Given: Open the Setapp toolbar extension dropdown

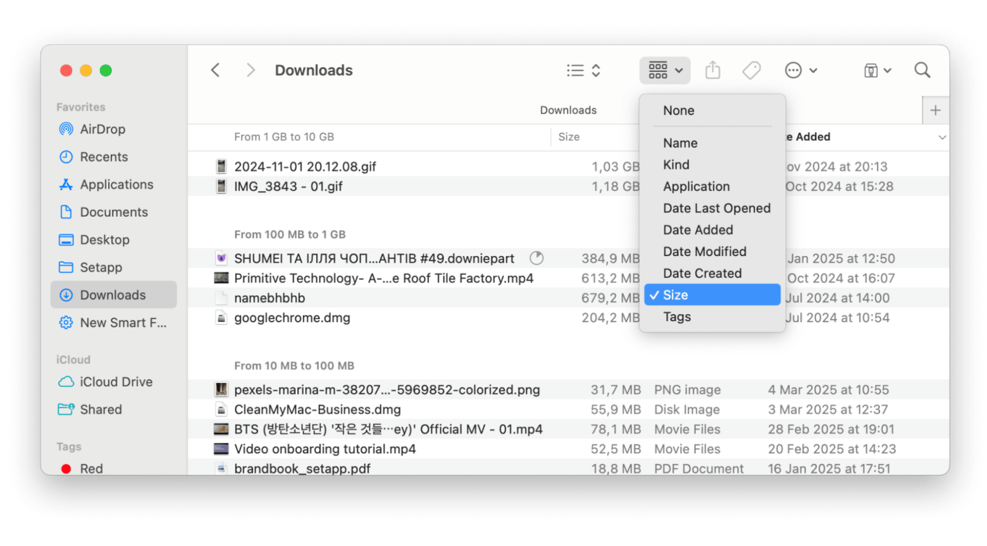Looking at the screenshot, I should [878, 70].
